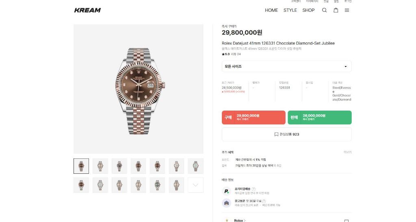
Task: Select the second watch thumbnail in top row
Action: point(100,166)
